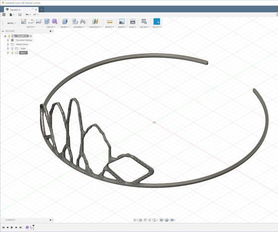Click the Create Sketch icon
Viewport: 278px width, 232px height.
[x=24, y=22]
